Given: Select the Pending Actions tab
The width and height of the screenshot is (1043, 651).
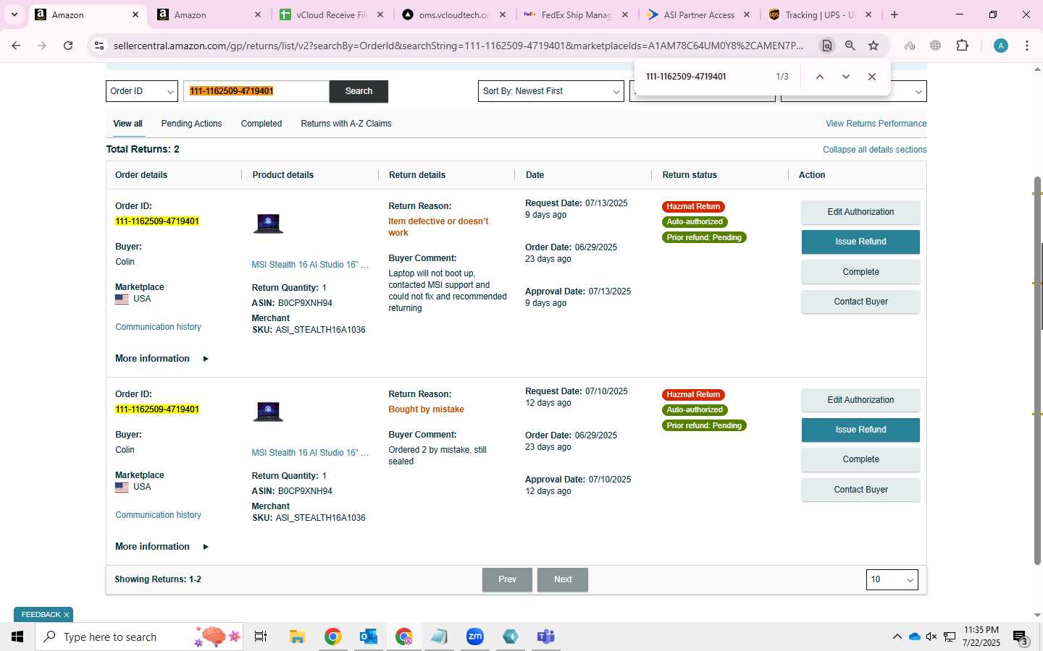Looking at the screenshot, I should [191, 124].
